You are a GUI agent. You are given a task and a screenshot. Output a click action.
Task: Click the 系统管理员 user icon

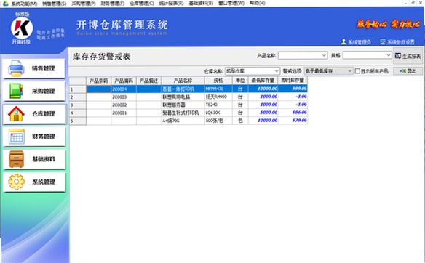[343, 41]
